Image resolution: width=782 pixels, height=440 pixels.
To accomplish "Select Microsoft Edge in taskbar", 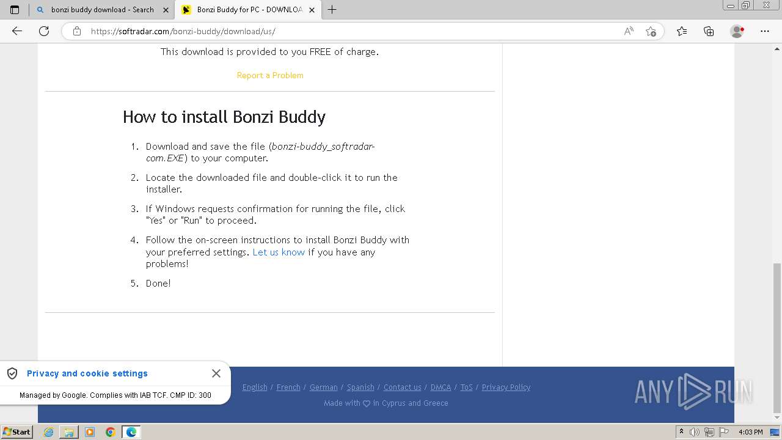I will [131, 432].
